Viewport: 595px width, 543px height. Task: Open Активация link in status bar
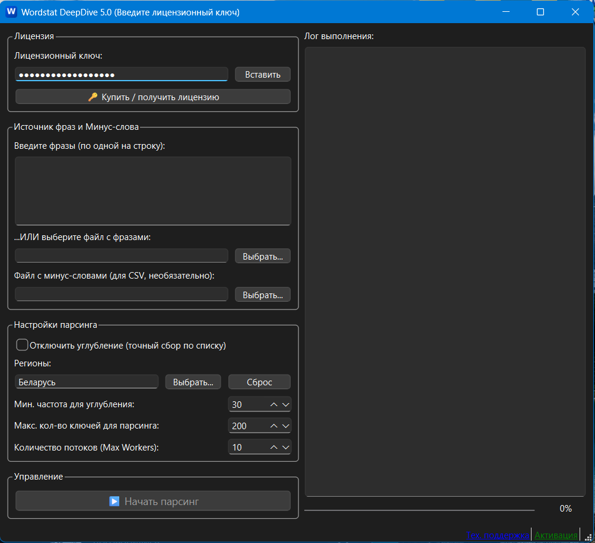[556, 535]
